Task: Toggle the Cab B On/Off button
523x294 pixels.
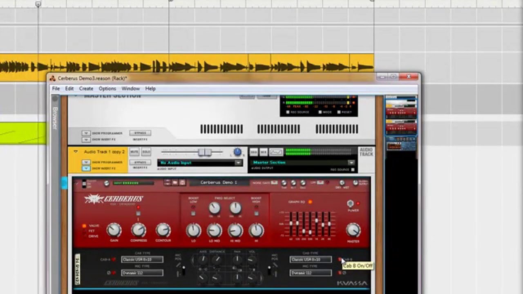Action: pyautogui.click(x=340, y=259)
